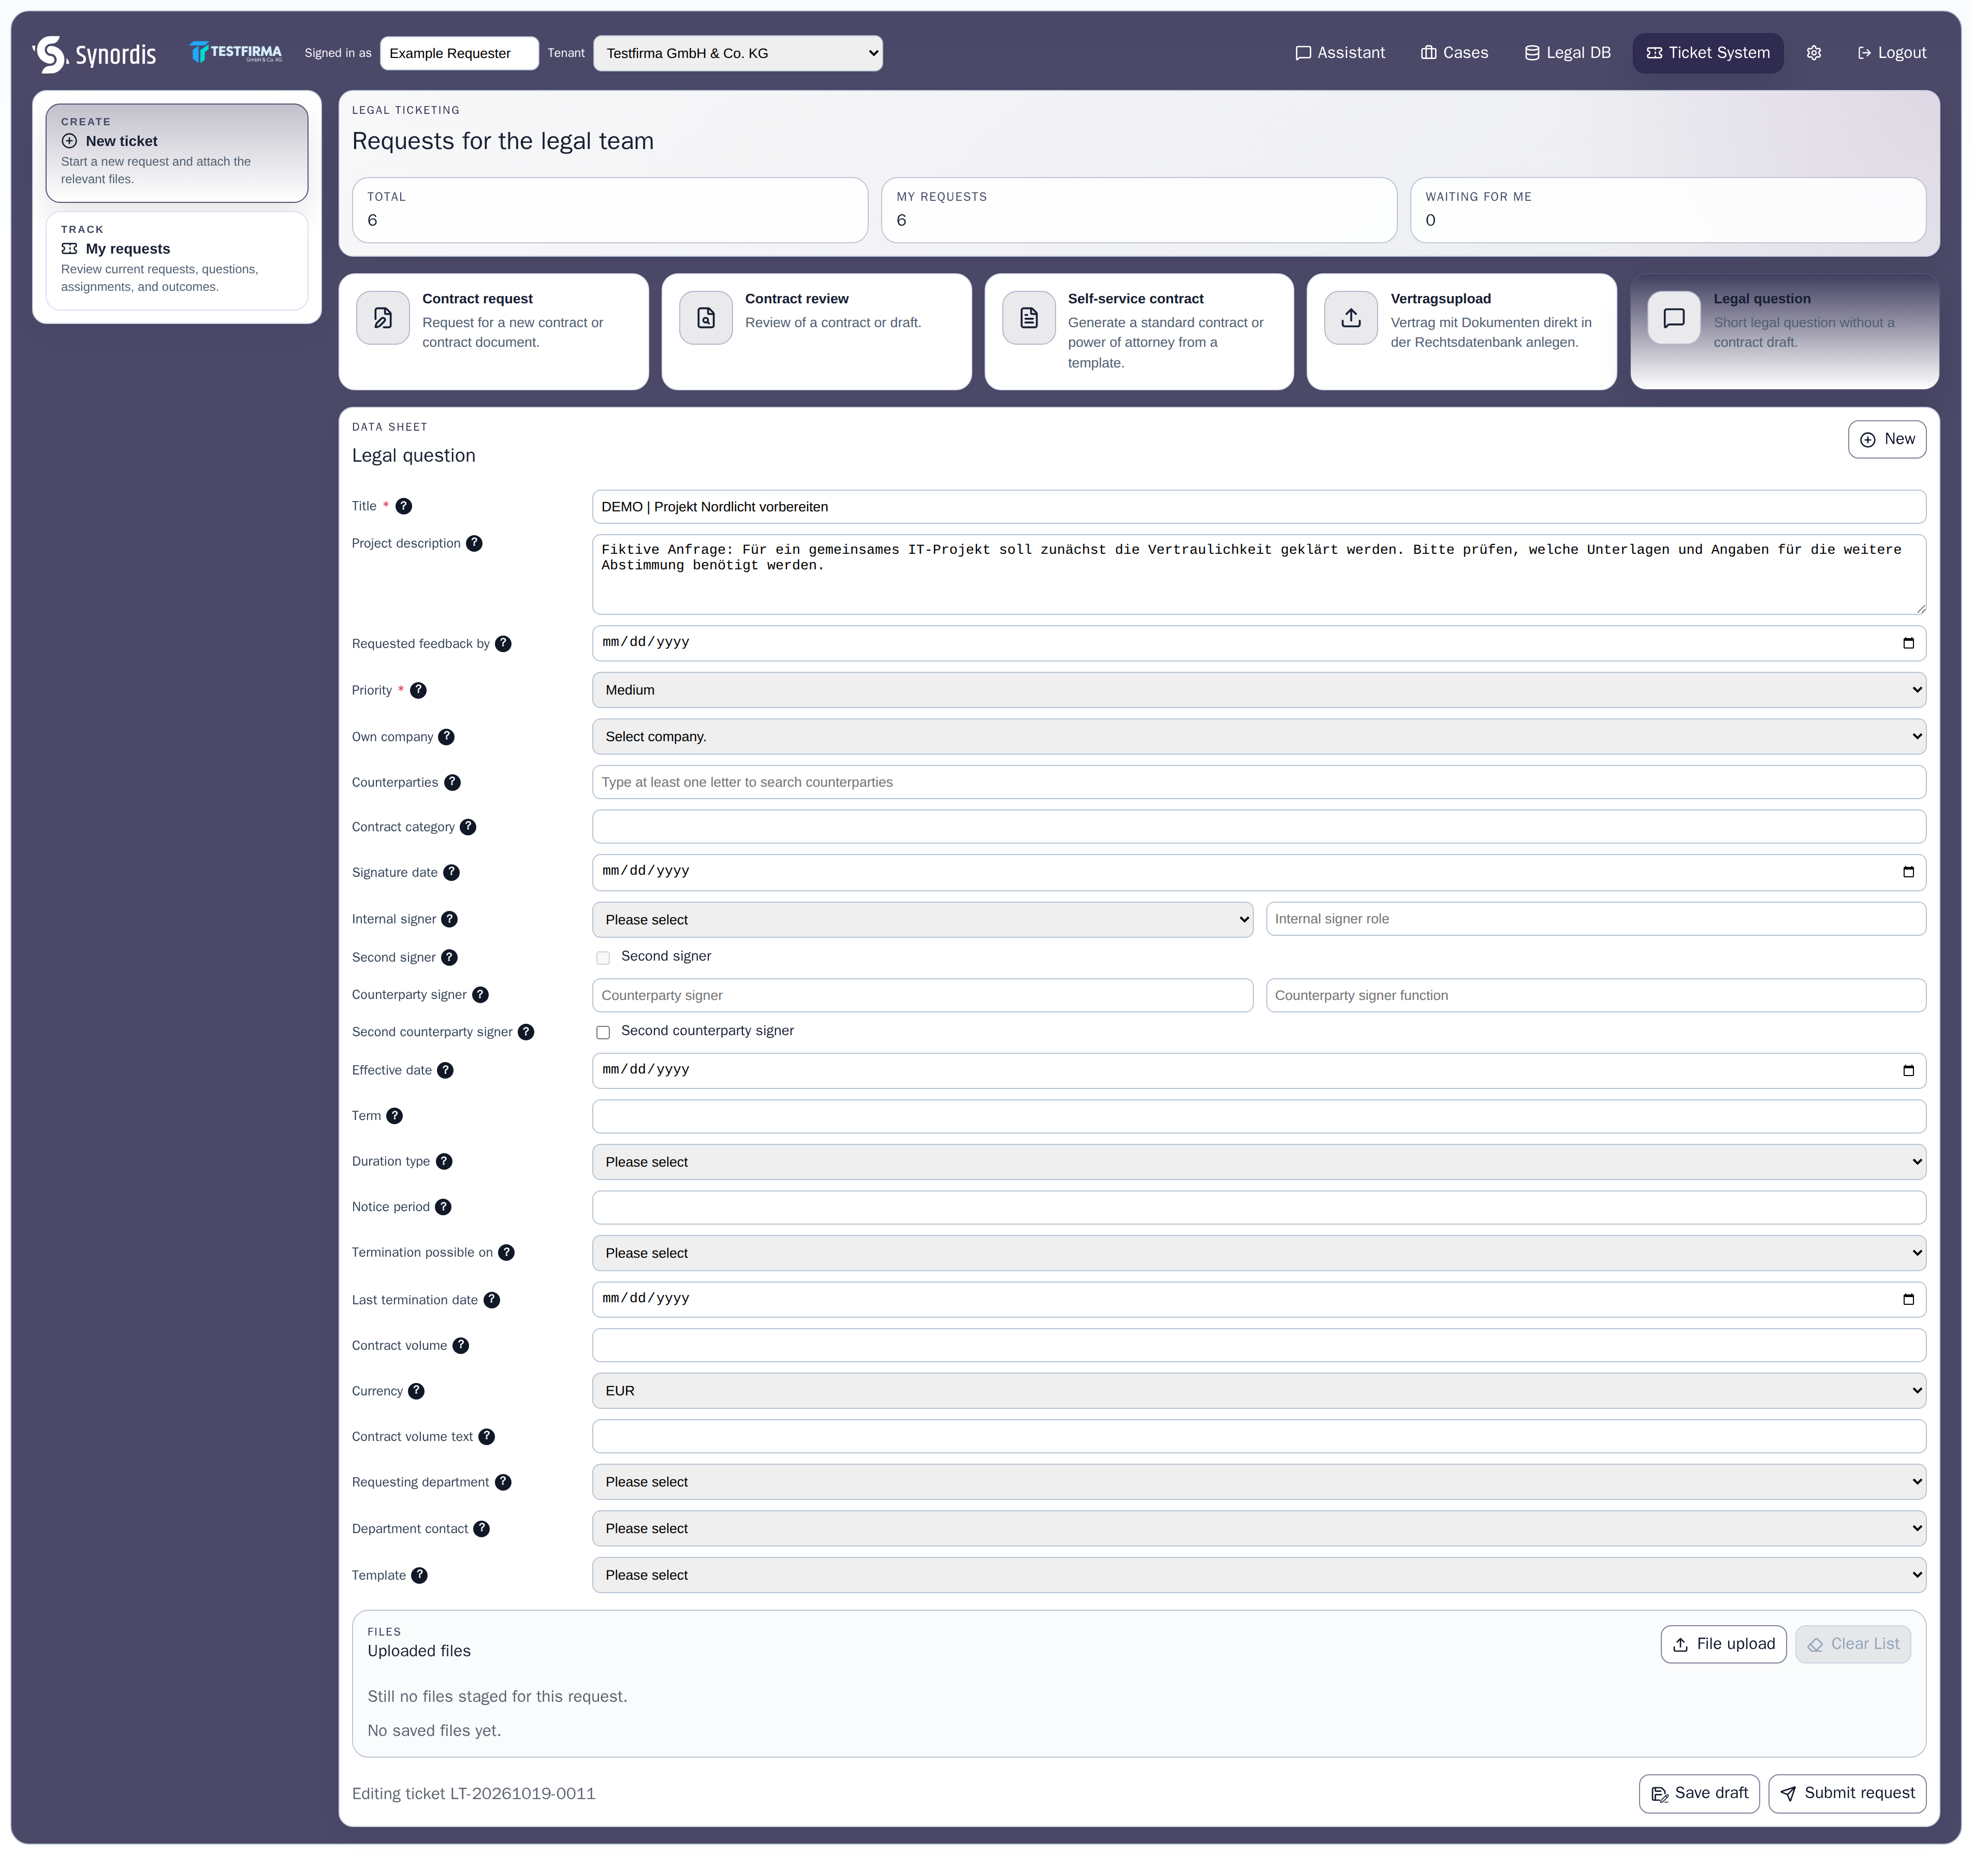Click the help icon beside Notice period
The image size is (1988, 1855).
point(443,1207)
